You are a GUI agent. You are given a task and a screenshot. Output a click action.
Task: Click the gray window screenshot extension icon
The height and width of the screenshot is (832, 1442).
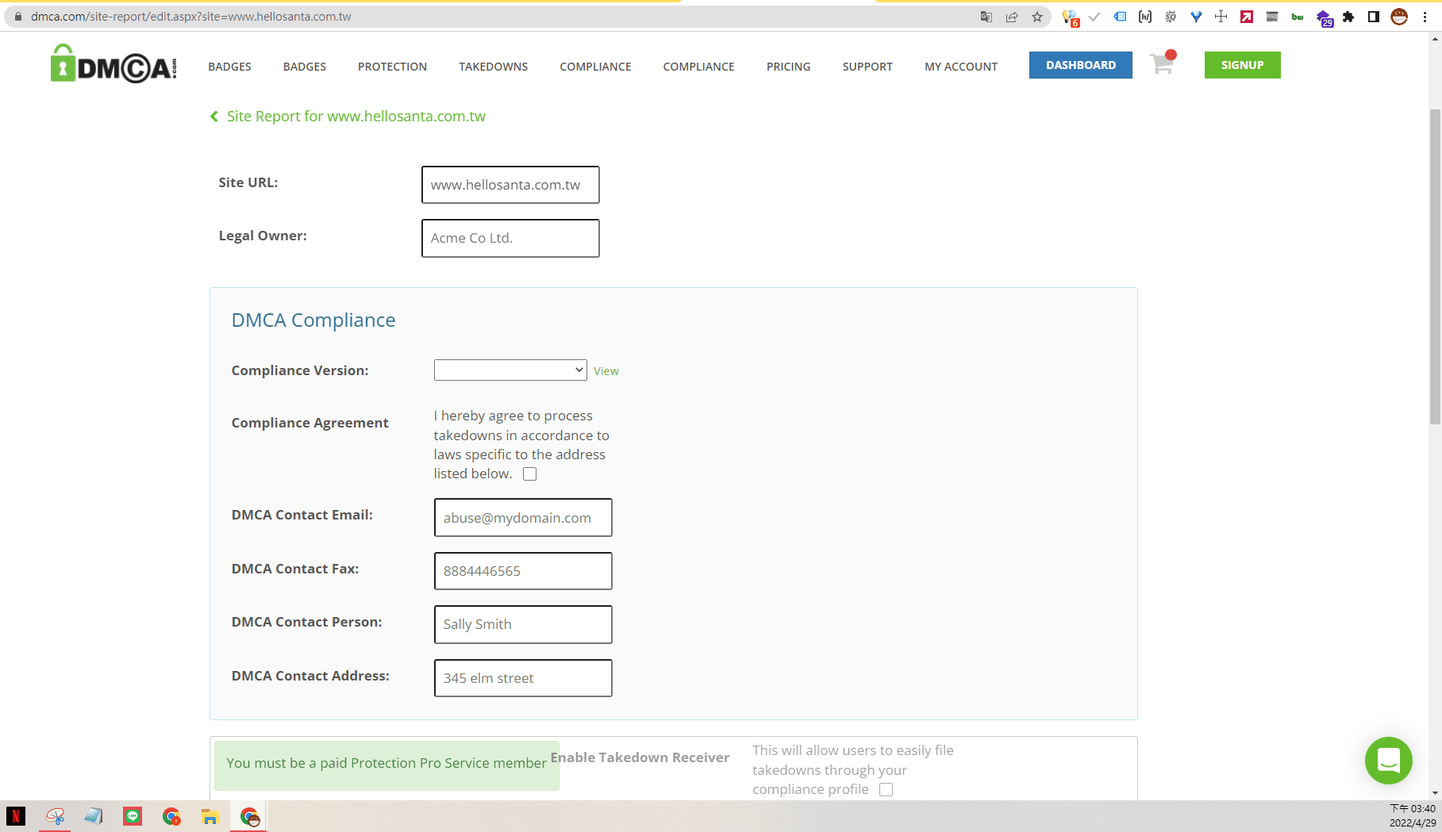click(1272, 17)
